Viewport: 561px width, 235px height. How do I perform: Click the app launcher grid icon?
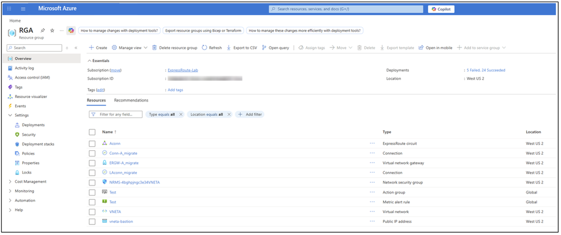10,9
